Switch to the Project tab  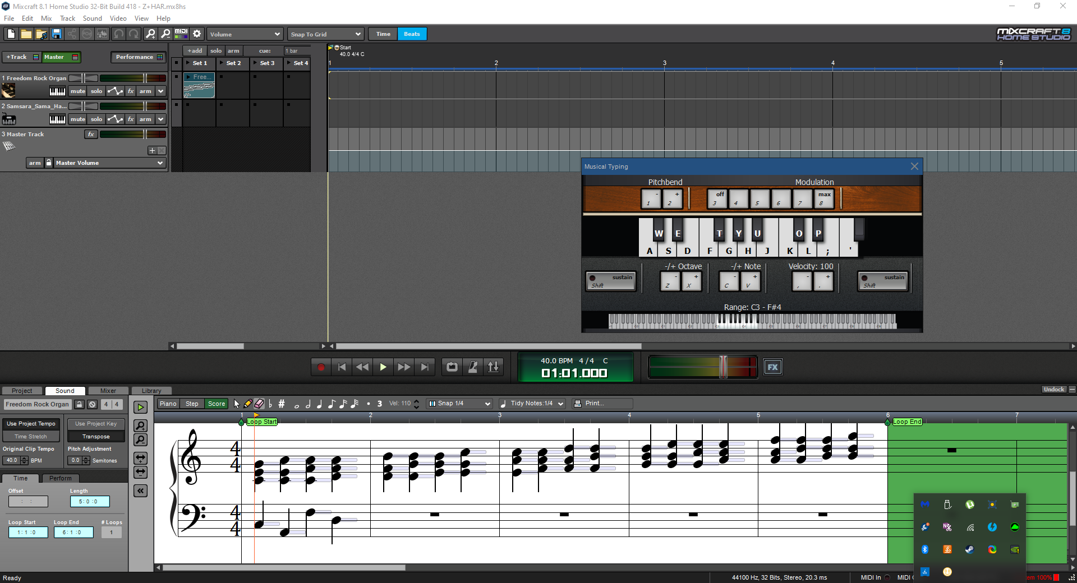[22, 391]
